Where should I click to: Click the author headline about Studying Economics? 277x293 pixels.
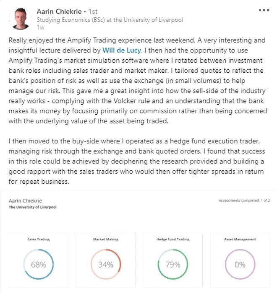coord(110,20)
